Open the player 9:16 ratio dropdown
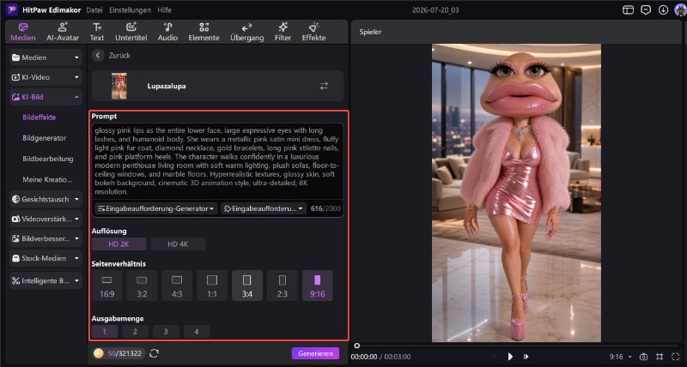 click(620, 357)
